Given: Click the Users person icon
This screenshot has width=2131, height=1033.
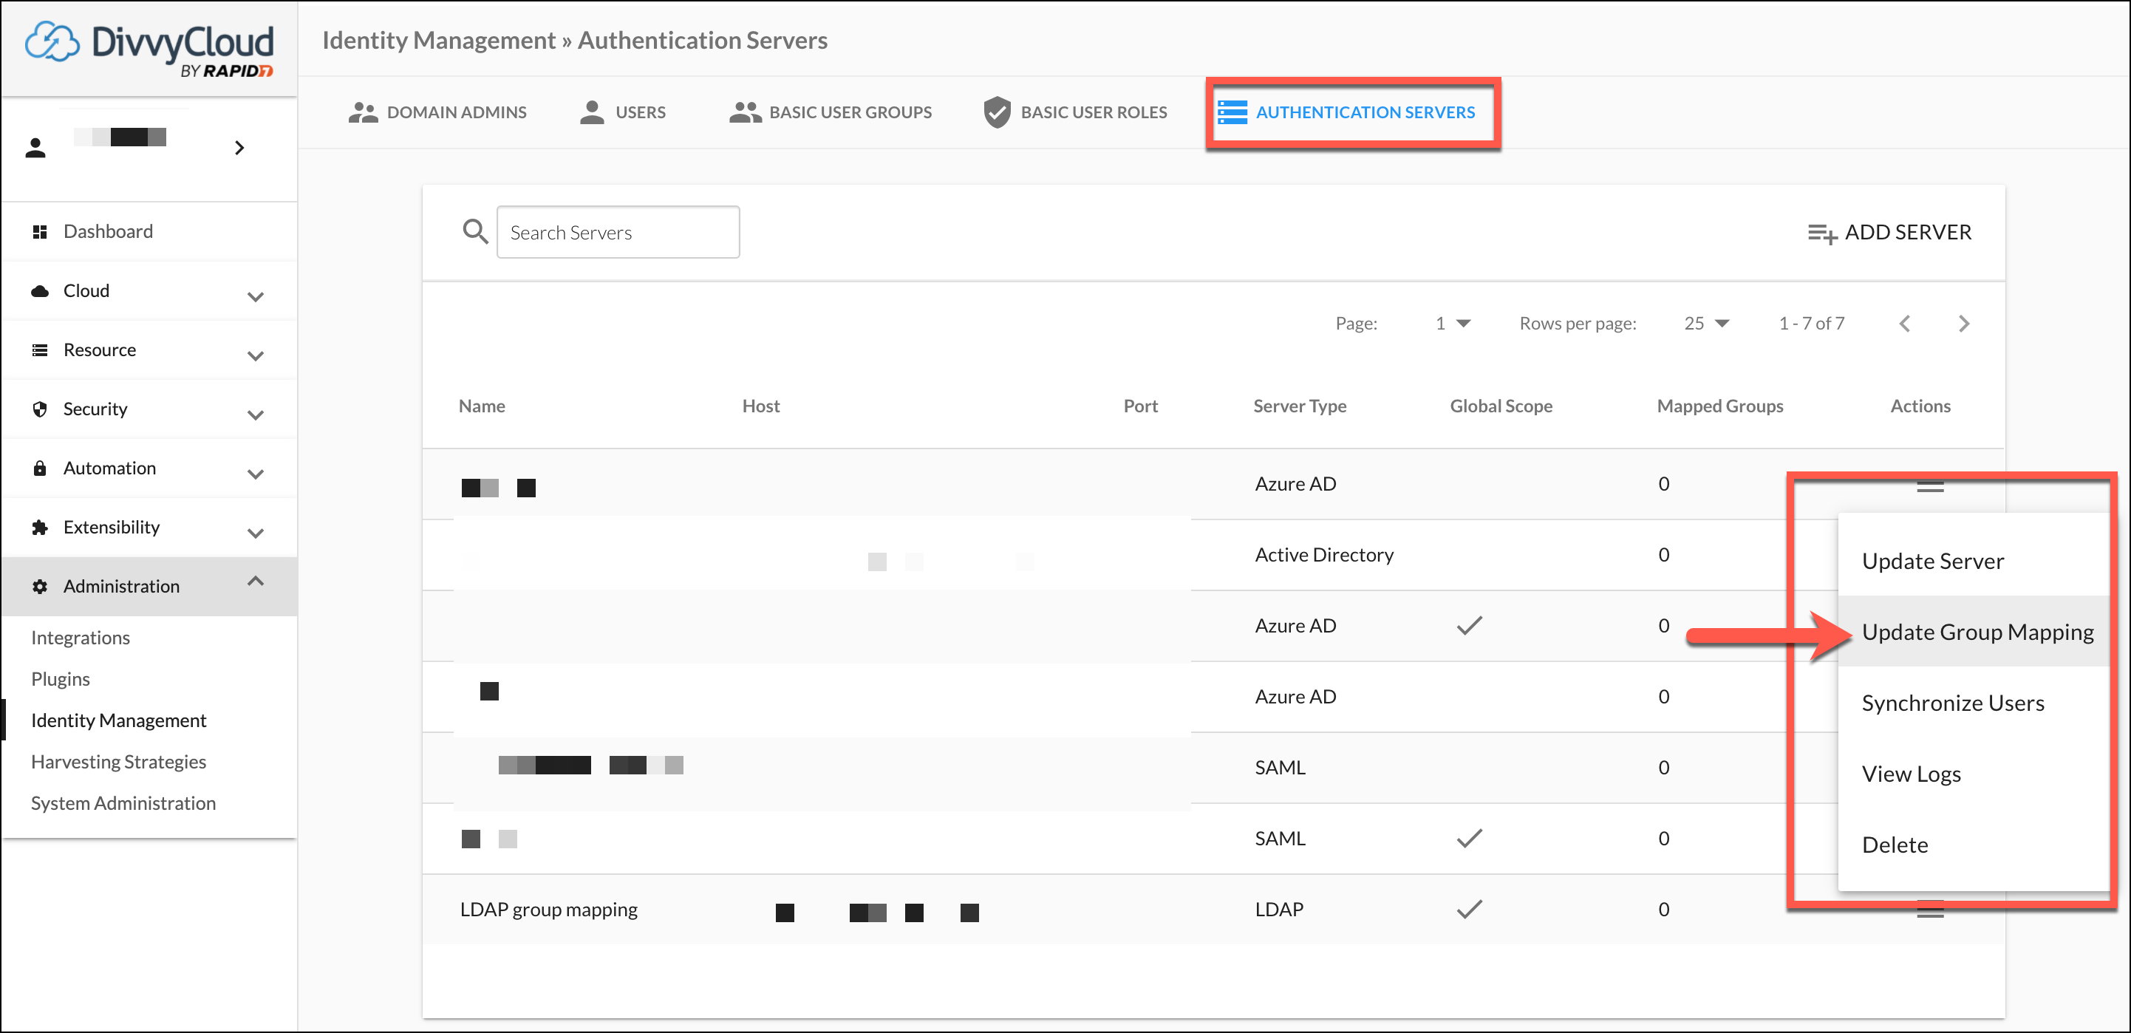Looking at the screenshot, I should coord(591,112).
